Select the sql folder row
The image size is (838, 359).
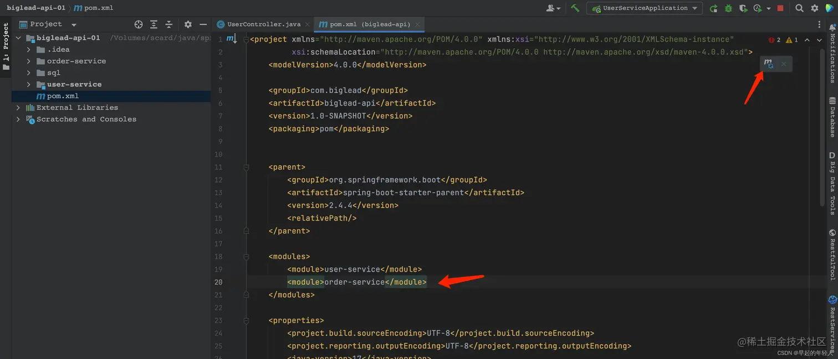click(x=111, y=73)
